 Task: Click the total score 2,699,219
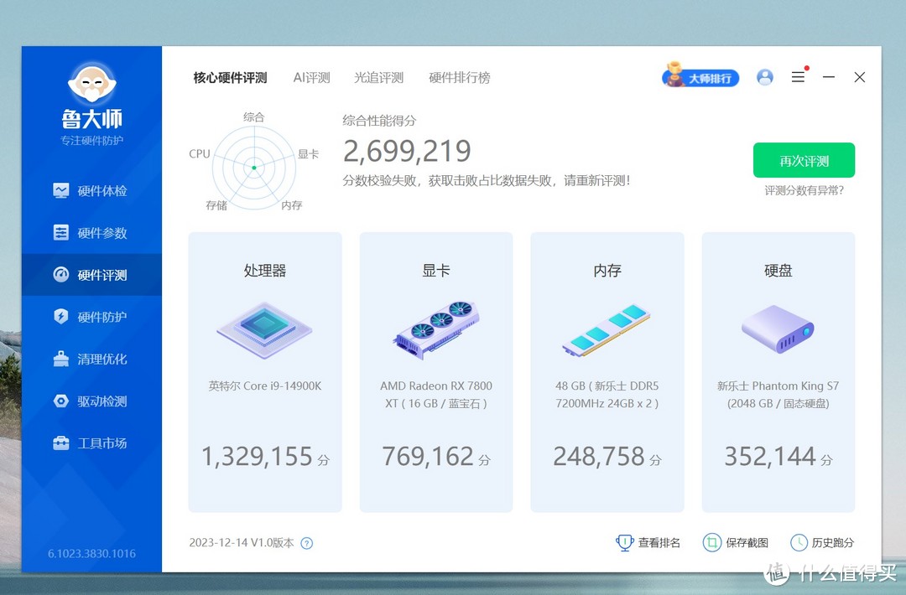click(408, 151)
